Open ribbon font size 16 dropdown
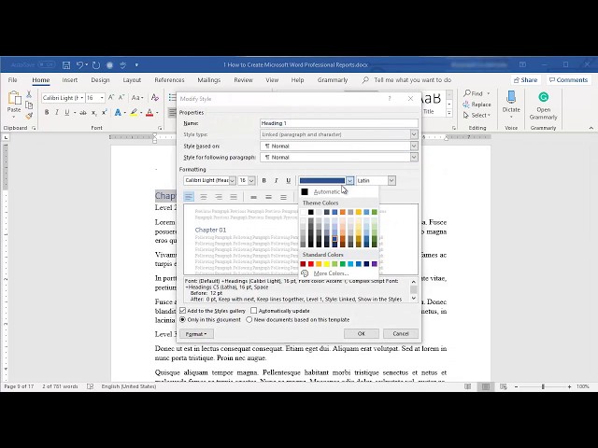 [102, 98]
